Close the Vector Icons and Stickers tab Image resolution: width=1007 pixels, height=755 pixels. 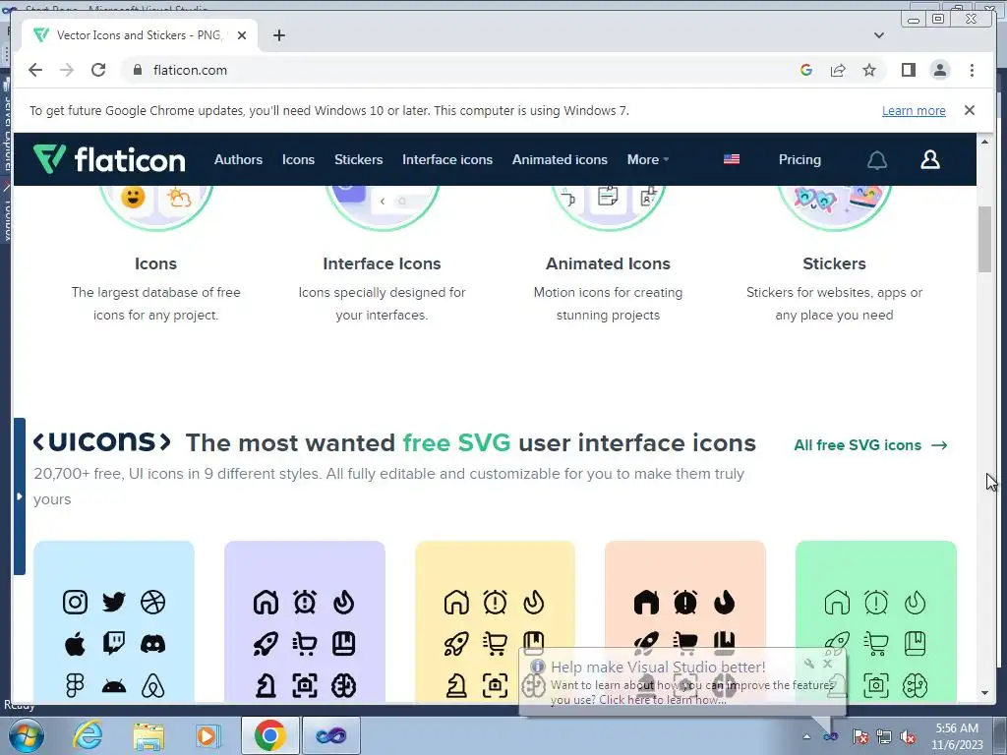point(242,35)
